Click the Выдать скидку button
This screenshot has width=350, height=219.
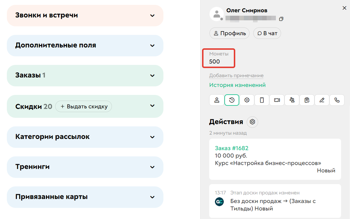tap(83, 106)
